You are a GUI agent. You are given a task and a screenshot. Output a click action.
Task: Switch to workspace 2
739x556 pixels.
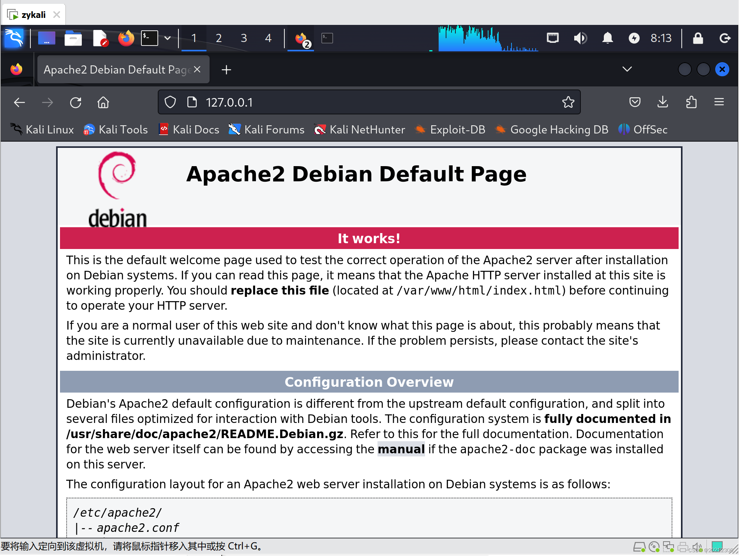(219, 38)
